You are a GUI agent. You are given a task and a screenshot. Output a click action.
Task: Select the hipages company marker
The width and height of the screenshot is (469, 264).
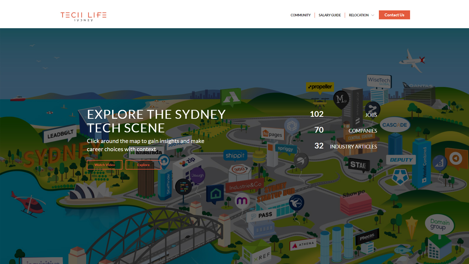pyautogui.click(x=273, y=134)
